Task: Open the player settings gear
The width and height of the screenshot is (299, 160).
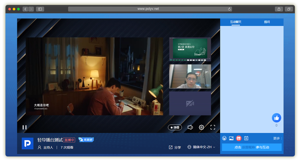Action: pos(201,127)
